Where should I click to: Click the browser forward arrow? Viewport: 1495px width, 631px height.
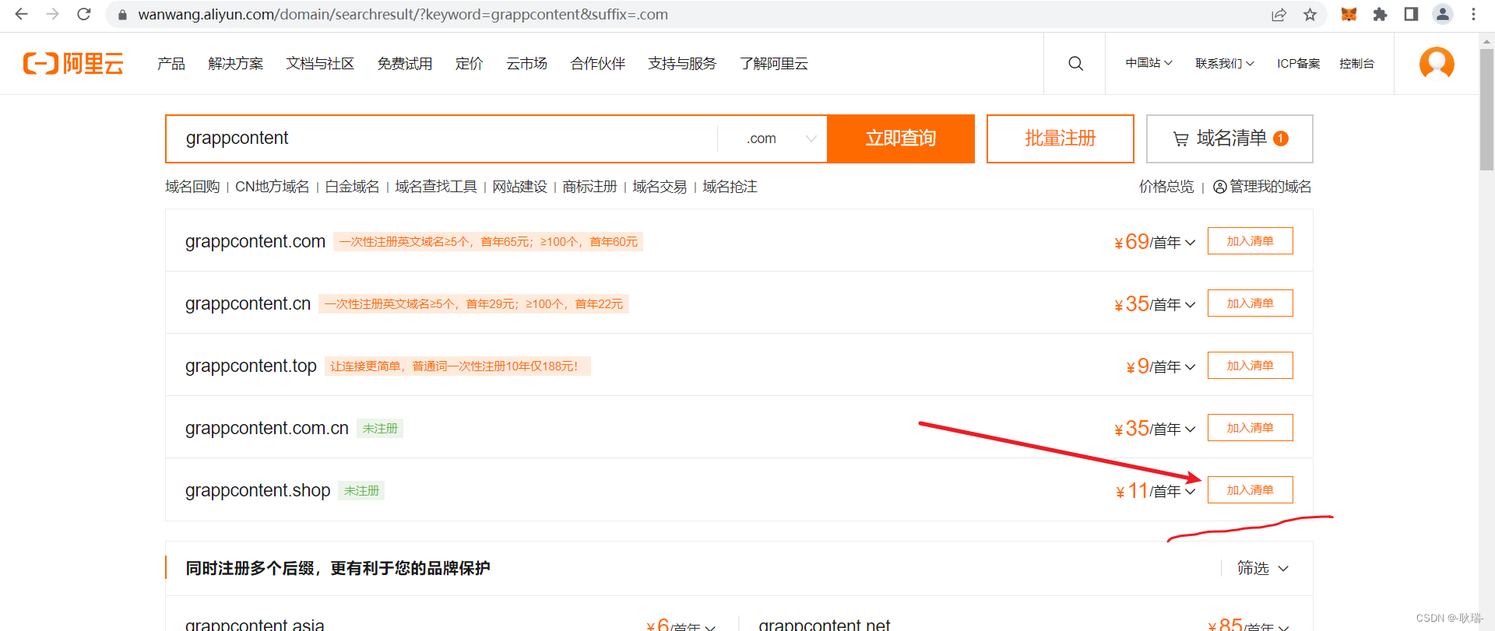tap(52, 14)
